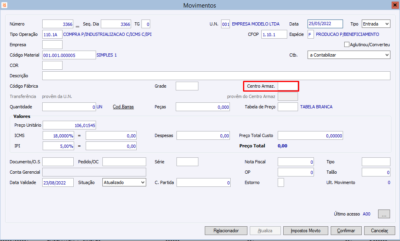This screenshot has height=241, width=400.
Task: Click the Empresa input field
Action: click(x=52, y=45)
